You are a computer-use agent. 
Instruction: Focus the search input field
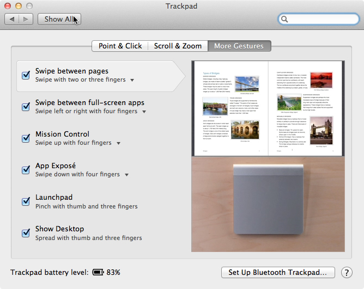coord(318,19)
